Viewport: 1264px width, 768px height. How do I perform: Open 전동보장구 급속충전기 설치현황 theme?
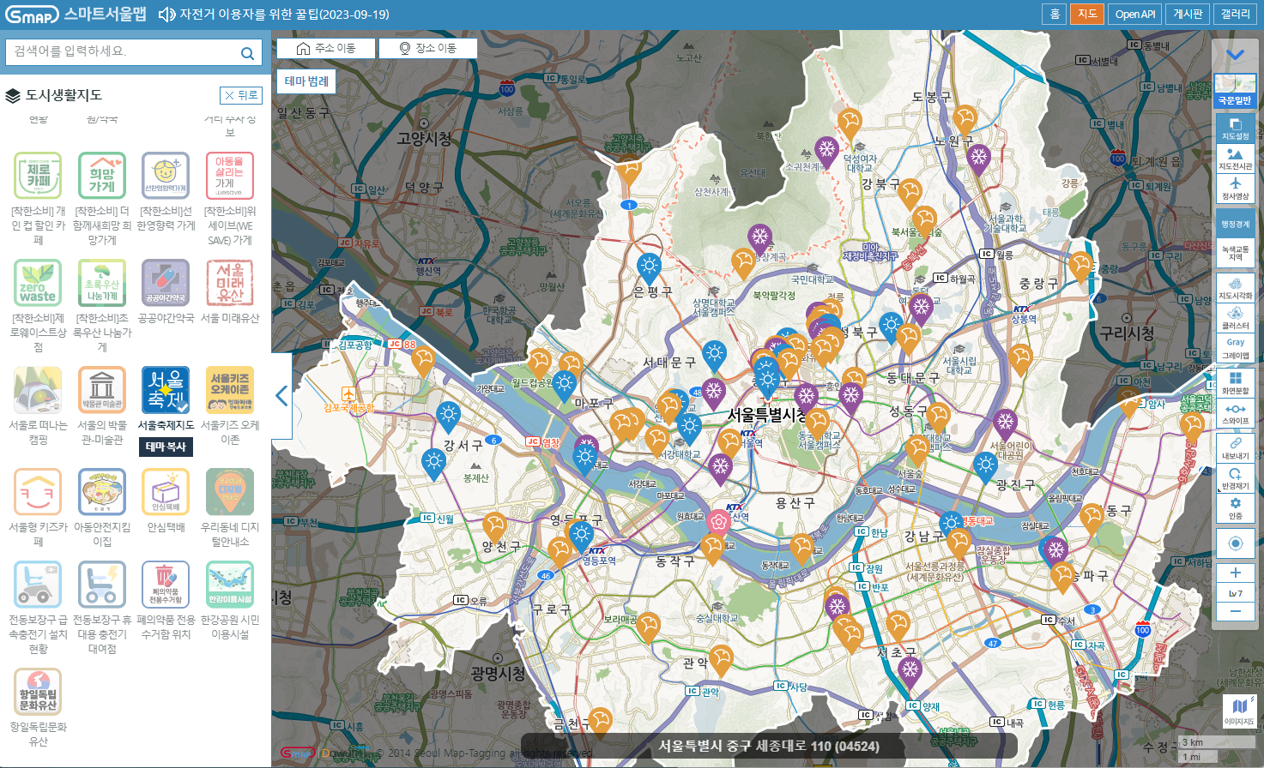(x=38, y=585)
